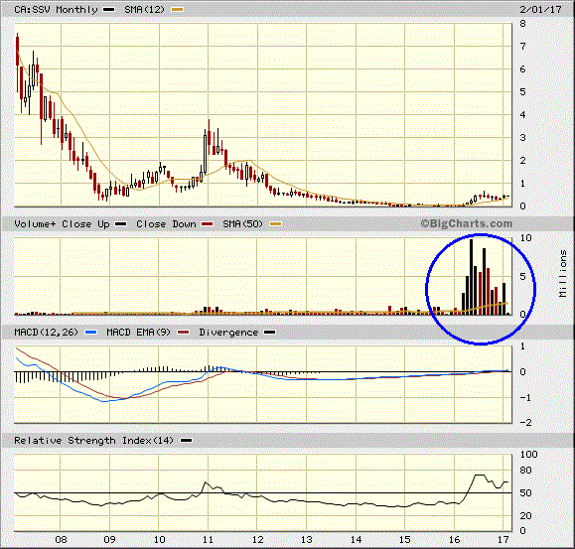The width and height of the screenshot is (575, 549).
Task: Click the Close Down red legend marker
Action: click(x=208, y=224)
